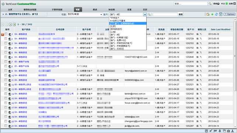Select the '{北京}' dropdown option
The width and height of the screenshot is (237, 133).
[128, 26]
